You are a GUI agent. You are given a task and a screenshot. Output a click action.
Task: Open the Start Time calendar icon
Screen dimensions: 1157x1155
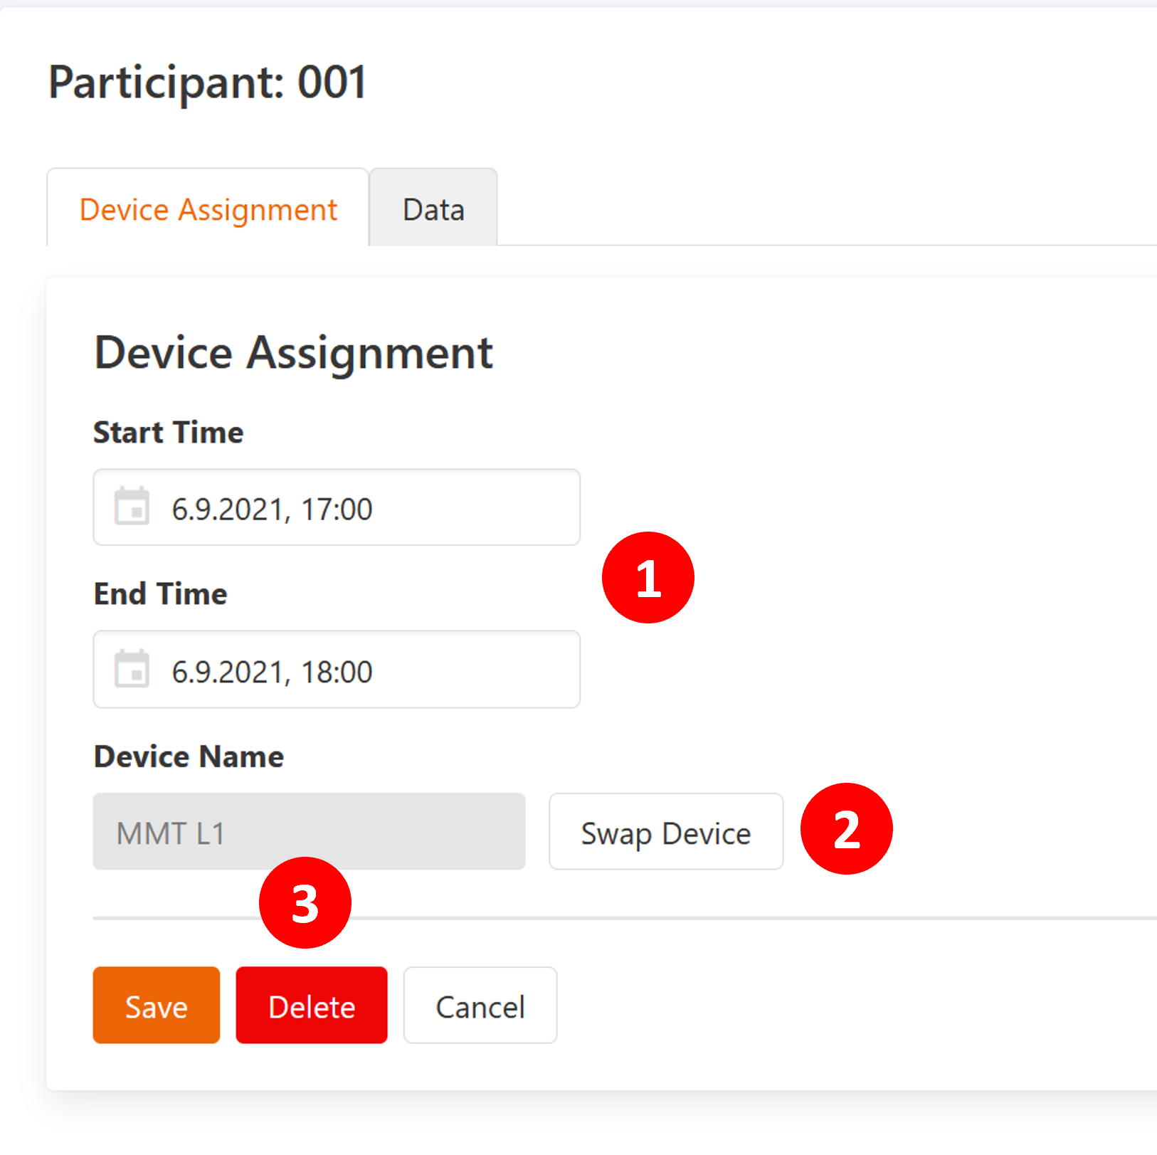pos(132,507)
